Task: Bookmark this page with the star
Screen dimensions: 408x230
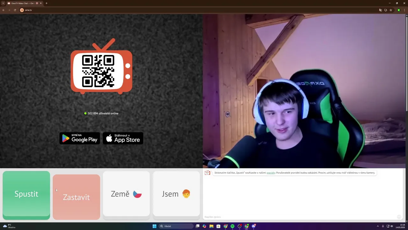Action: coord(391,10)
